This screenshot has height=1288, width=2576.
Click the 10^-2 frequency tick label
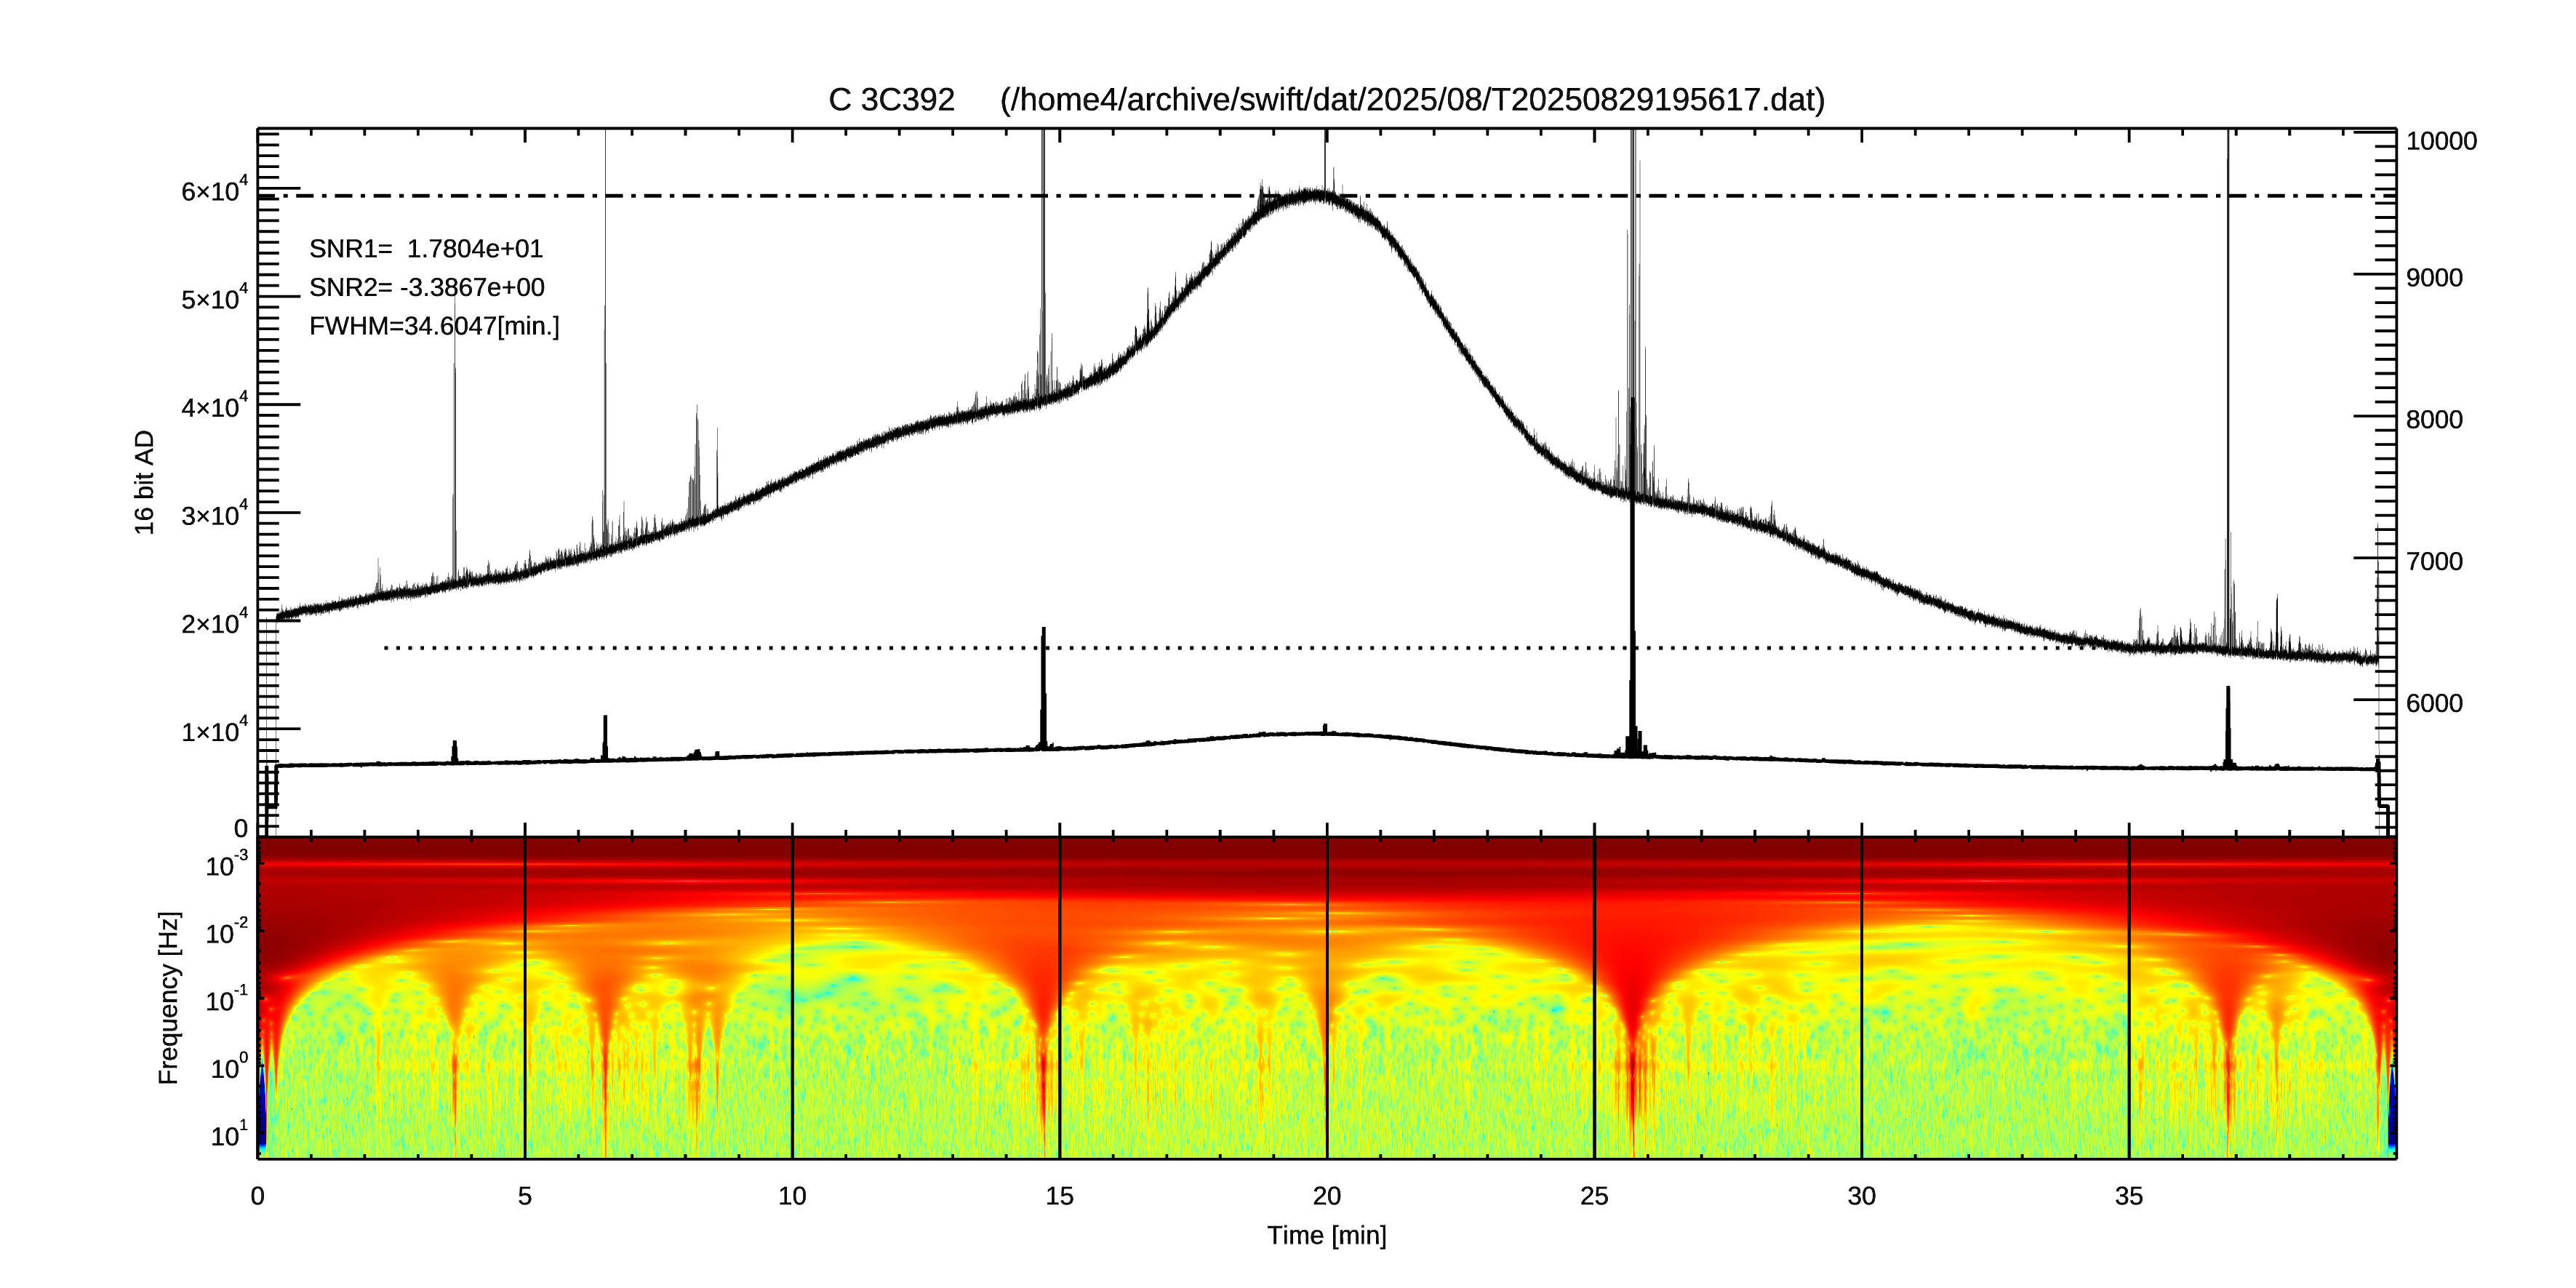pyautogui.click(x=226, y=933)
